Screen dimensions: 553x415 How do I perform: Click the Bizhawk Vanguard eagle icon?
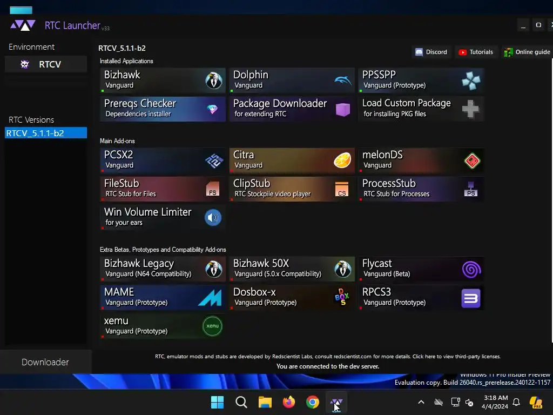[x=214, y=81]
